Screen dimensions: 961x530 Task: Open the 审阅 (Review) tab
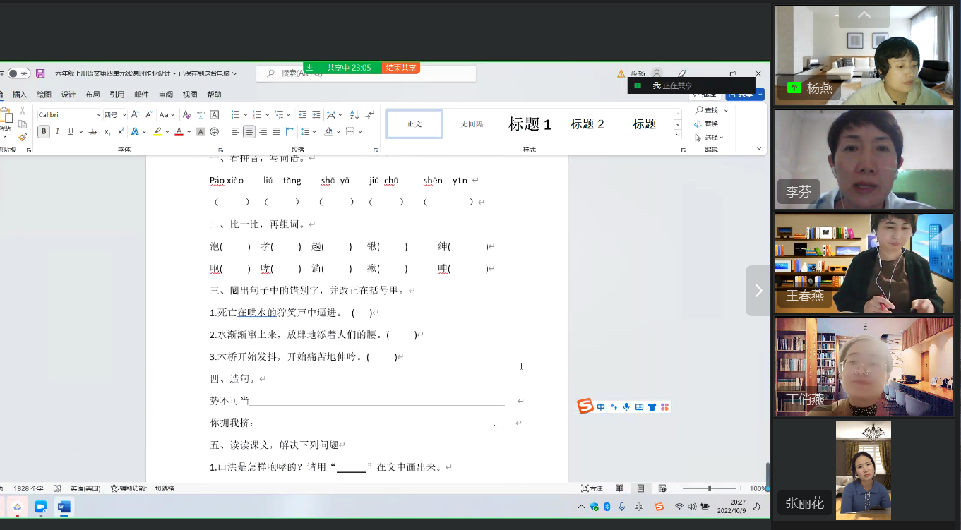tap(165, 95)
